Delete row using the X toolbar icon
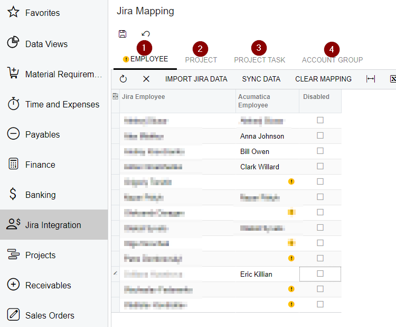 pos(146,79)
